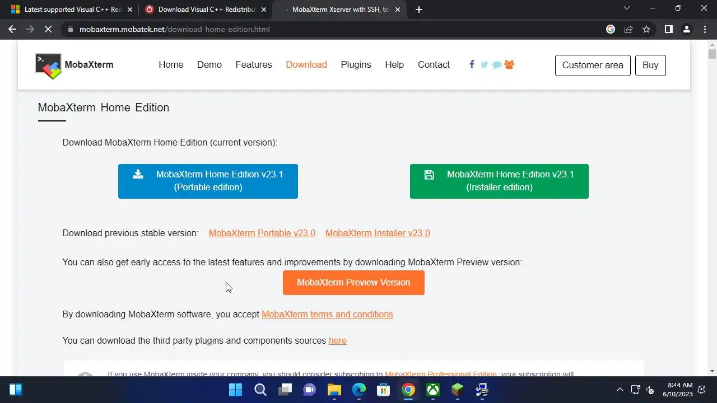717x403 pixels.
Task: Share this page via share icon
Action: (628, 29)
